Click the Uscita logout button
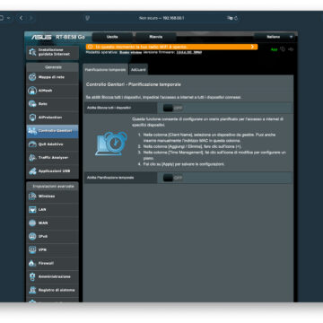The height and width of the screenshot is (323, 323). pos(112,37)
